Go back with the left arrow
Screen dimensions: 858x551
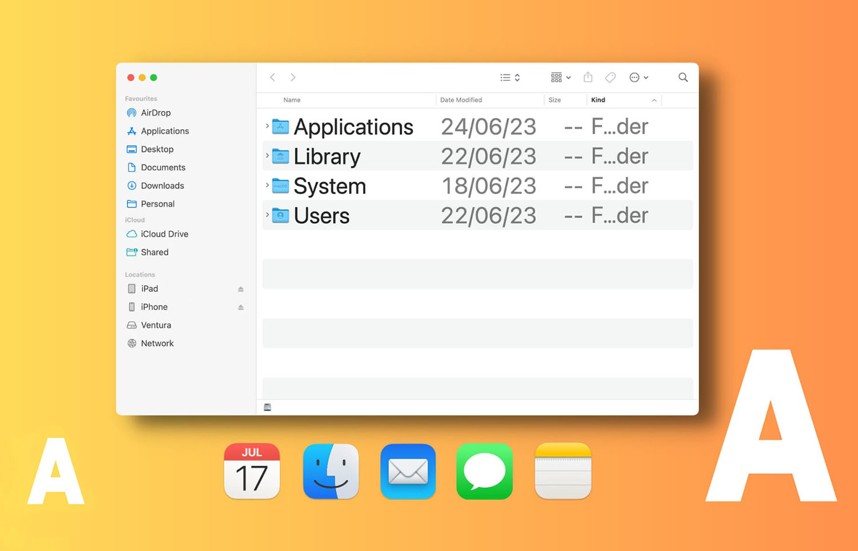[x=273, y=77]
